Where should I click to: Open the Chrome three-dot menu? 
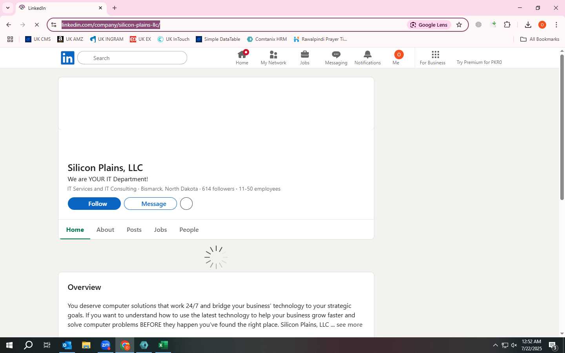coord(556,25)
